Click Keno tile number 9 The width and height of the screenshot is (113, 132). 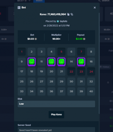pyautogui.click(x=22, y=62)
